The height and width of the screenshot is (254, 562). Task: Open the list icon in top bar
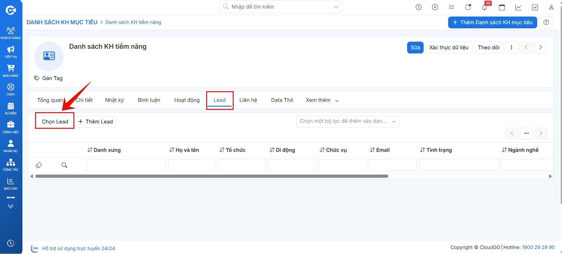451,7
